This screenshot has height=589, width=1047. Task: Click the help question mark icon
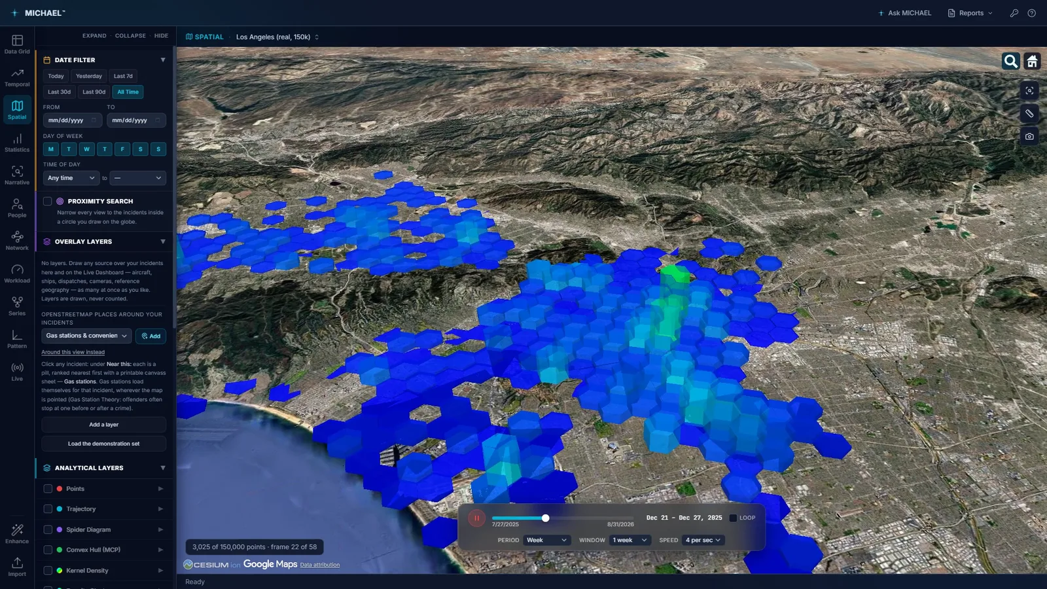(1031, 13)
